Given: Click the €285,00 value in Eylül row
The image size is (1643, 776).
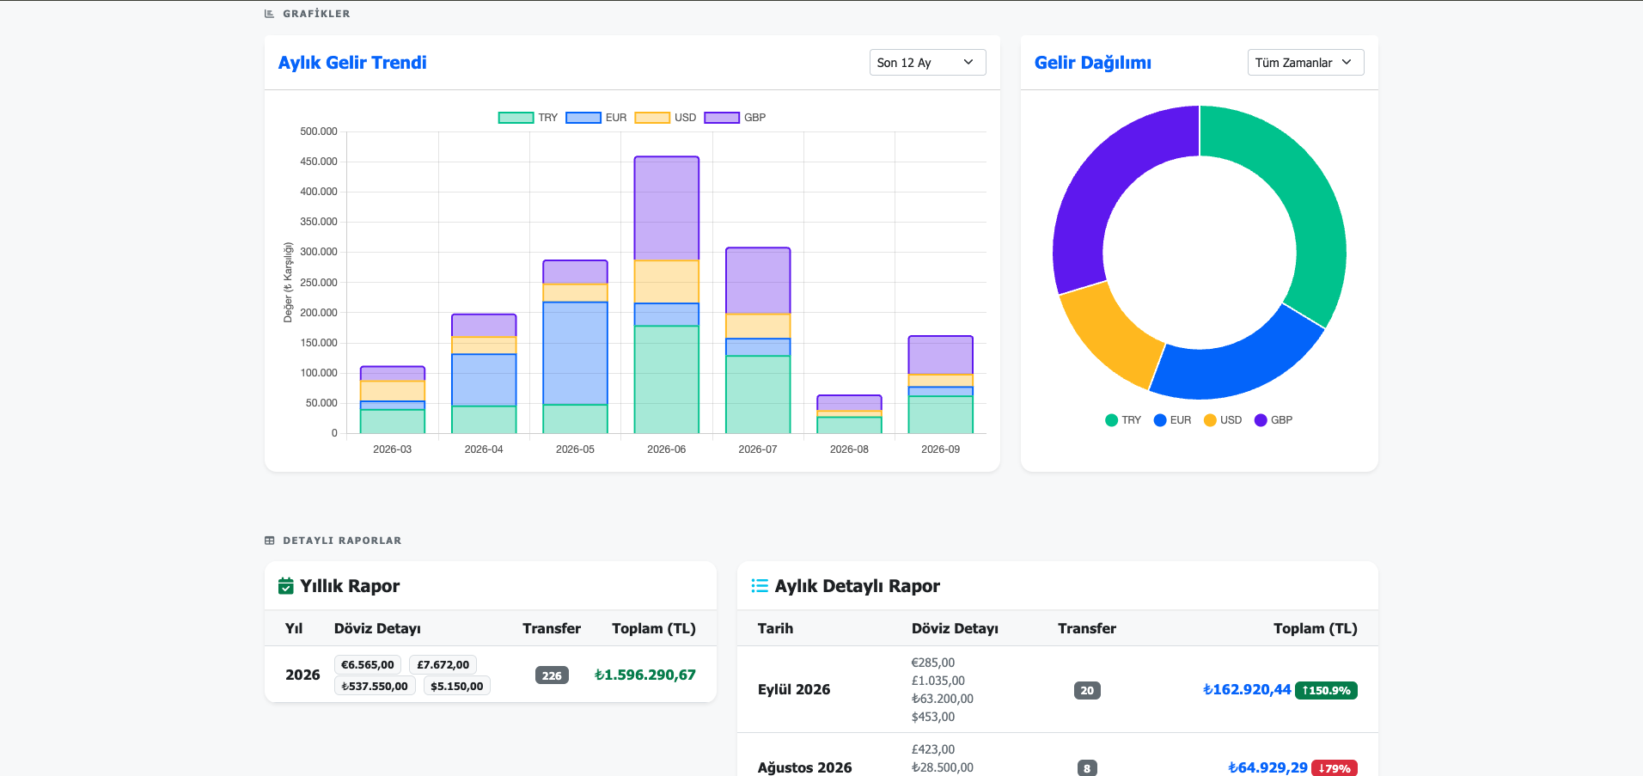Looking at the screenshot, I should click(933, 663).
